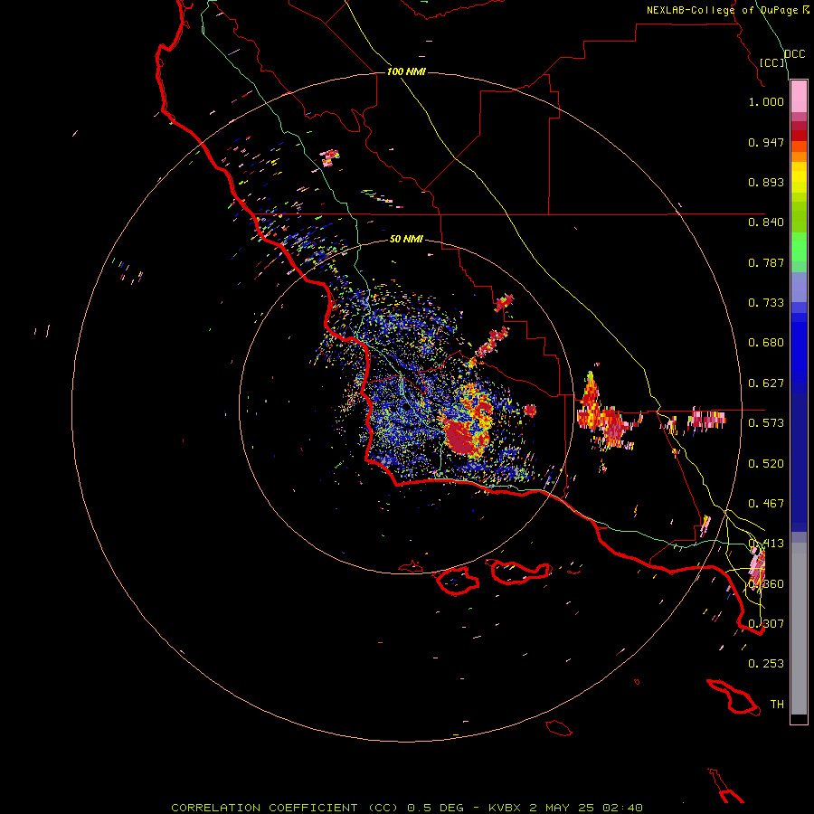814x814 pixels.
Task: Click the Correlation Coefficient KVBX caption text
Action: coord(407,808)
